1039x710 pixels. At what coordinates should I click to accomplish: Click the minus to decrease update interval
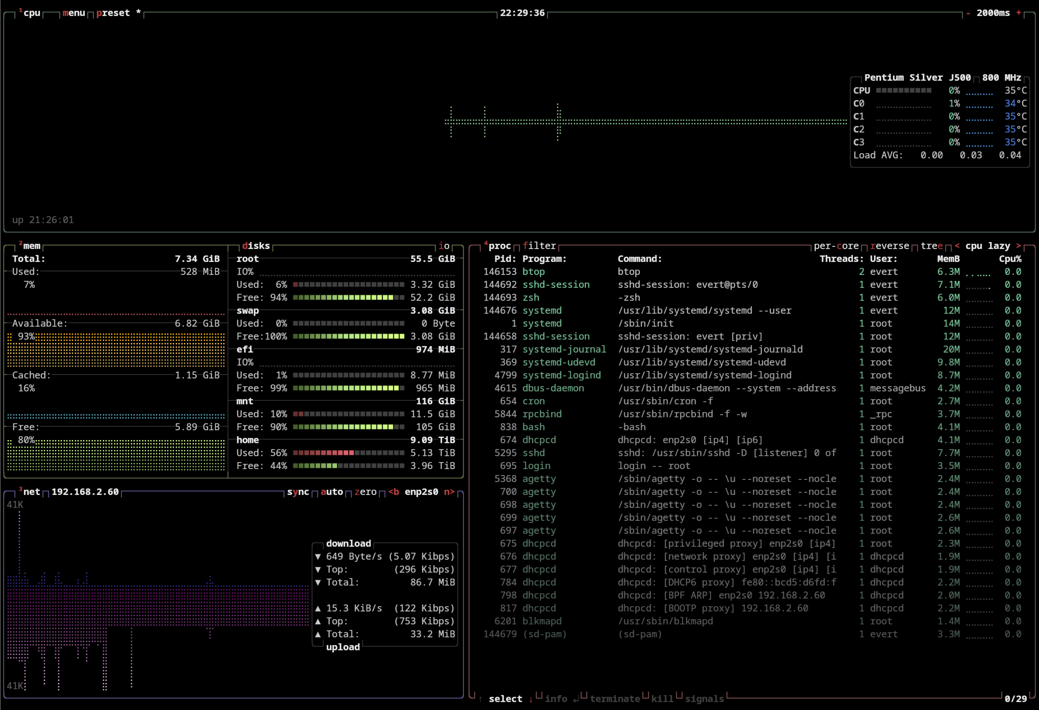[968, 13]
